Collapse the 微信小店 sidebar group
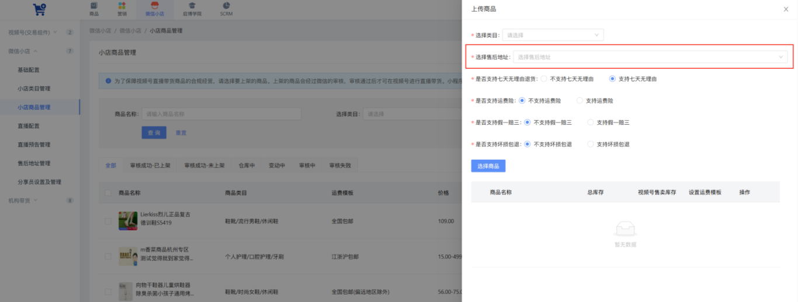 (23, 51)
